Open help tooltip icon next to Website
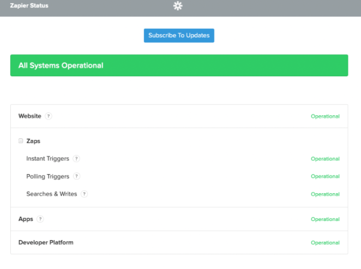361x269 pixels. (49, 116)
